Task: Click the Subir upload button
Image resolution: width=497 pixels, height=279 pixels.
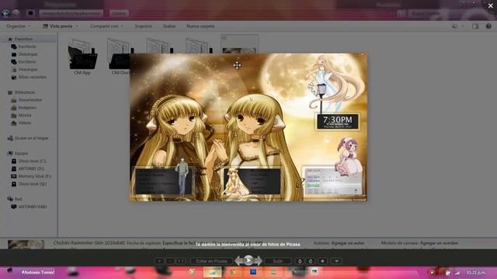Action: click(278, 261)
